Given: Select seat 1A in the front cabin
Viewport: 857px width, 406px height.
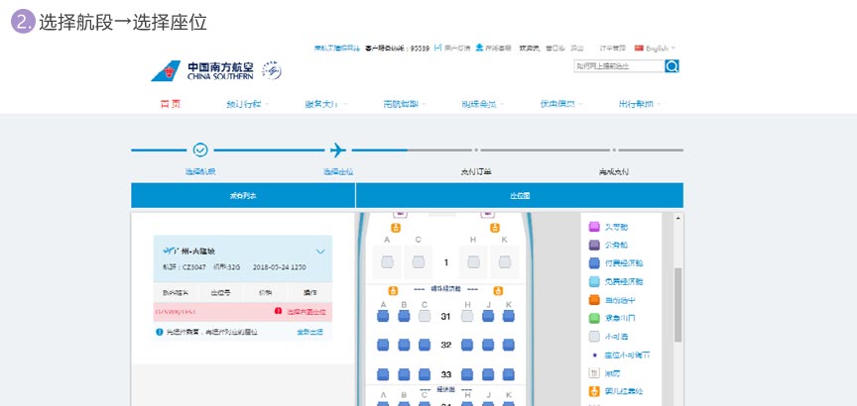Looking at the screenshot, I should [x=387, y=262].
